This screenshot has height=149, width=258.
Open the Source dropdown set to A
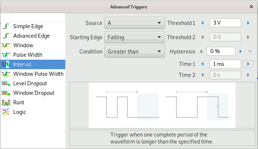coord(135,23)
